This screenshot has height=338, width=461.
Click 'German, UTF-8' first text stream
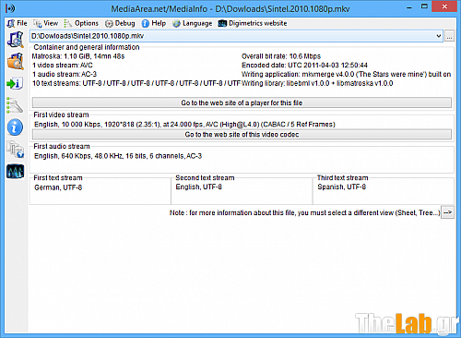58,187
